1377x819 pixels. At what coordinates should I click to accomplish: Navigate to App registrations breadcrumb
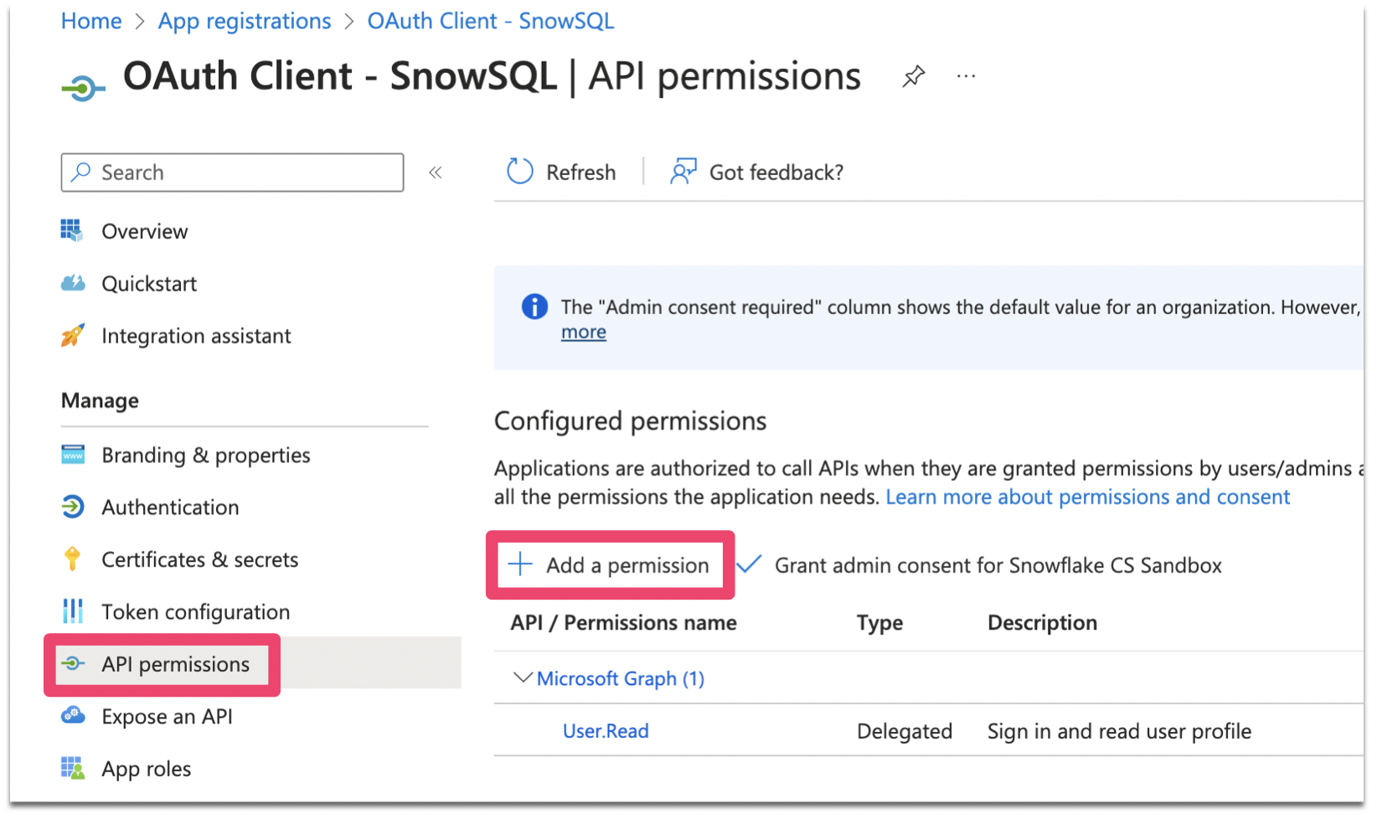point(244,20)
